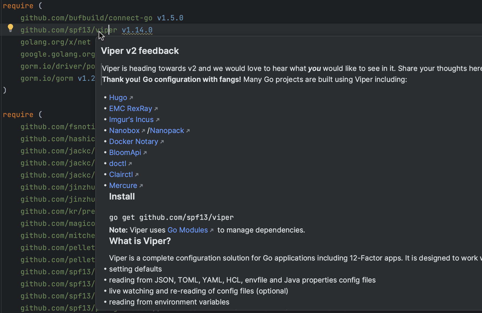Click the go get github.com/spf13/viper command text

(171, 218)
